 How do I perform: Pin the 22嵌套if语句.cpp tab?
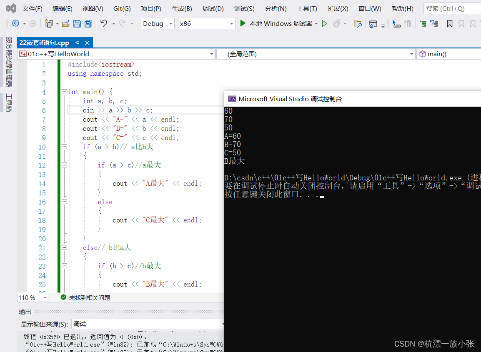[x=77, y=43]
